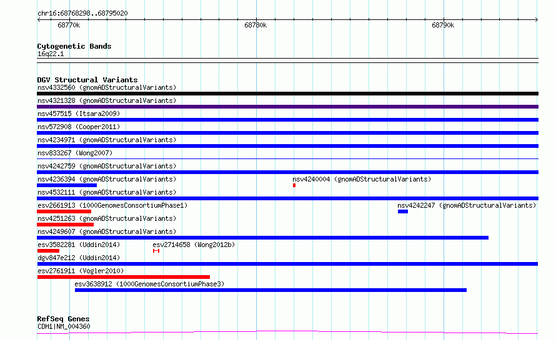
Task: Click the blue esv3638912 variant bar
Action: pyautogui.click(x=271, y=290)
